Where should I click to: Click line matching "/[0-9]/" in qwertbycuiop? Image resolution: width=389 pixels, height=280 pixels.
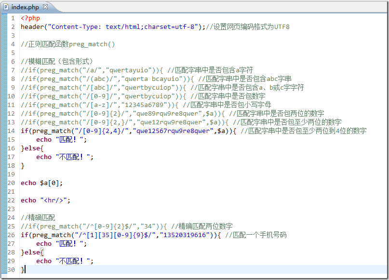pyautogui.click(x=143, y=96)
